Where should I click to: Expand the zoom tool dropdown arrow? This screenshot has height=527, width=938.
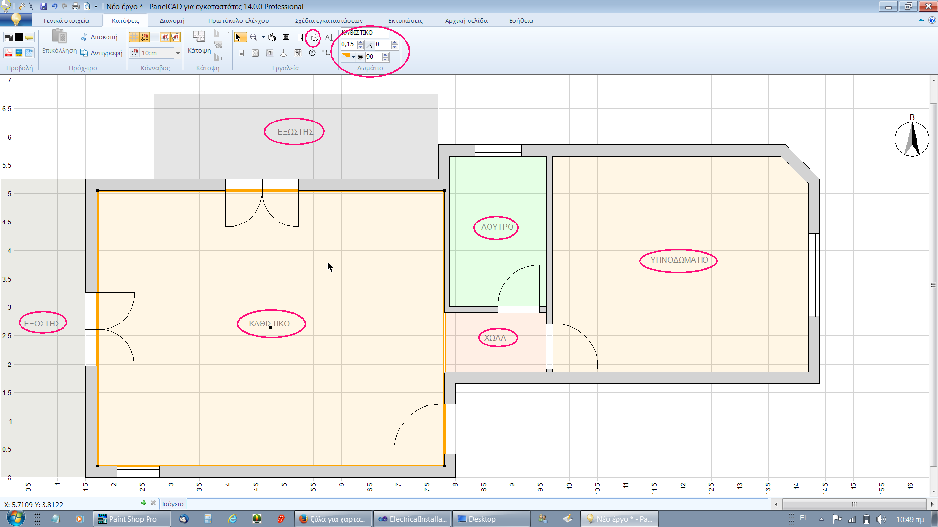[x=263, y=37]
